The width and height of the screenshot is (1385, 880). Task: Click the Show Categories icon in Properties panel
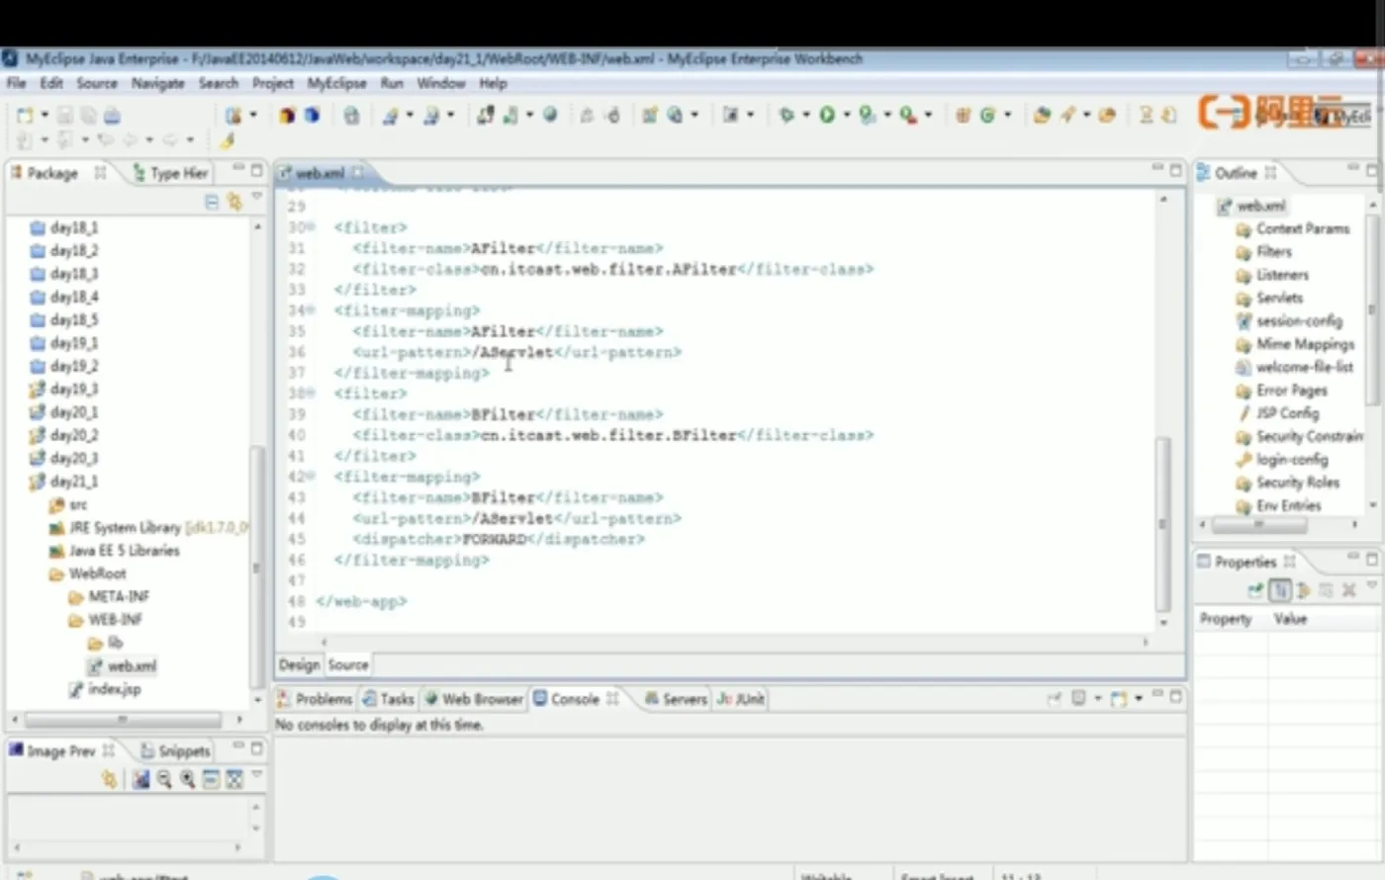(1280, 590)
